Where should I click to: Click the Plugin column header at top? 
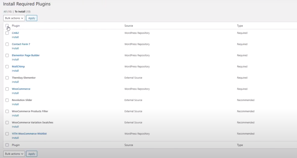[x=16, y=26]
